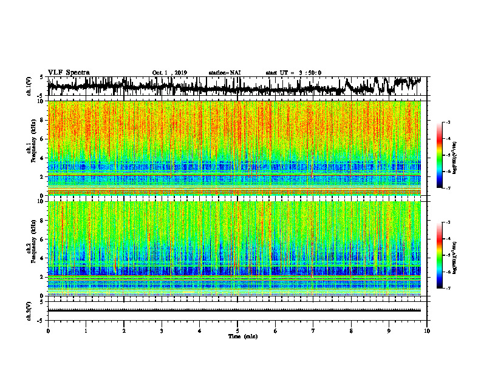Click the "8" kHz tick on ch.1 spectrogram

[42, 120]
